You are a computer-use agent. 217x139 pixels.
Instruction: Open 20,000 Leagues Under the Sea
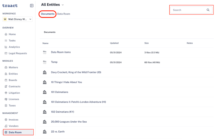[69, 122]
